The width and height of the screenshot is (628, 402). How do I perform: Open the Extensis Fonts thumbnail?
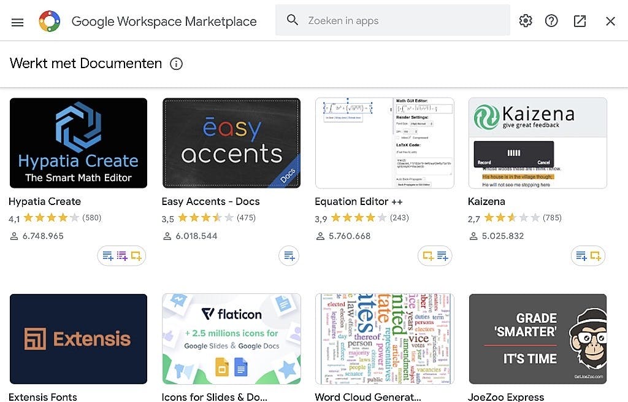click(78, 339)
